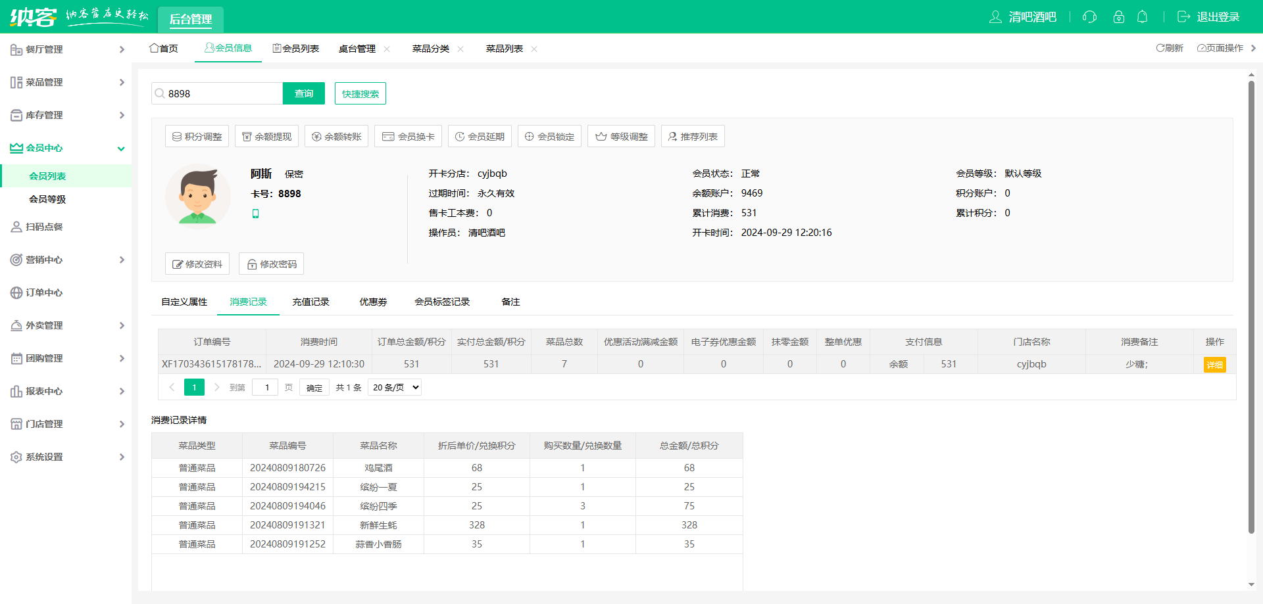This screenshot has height=604, width=1263.
Task: Select the 营销中心 sidebar icon
Action: (16, 260)
